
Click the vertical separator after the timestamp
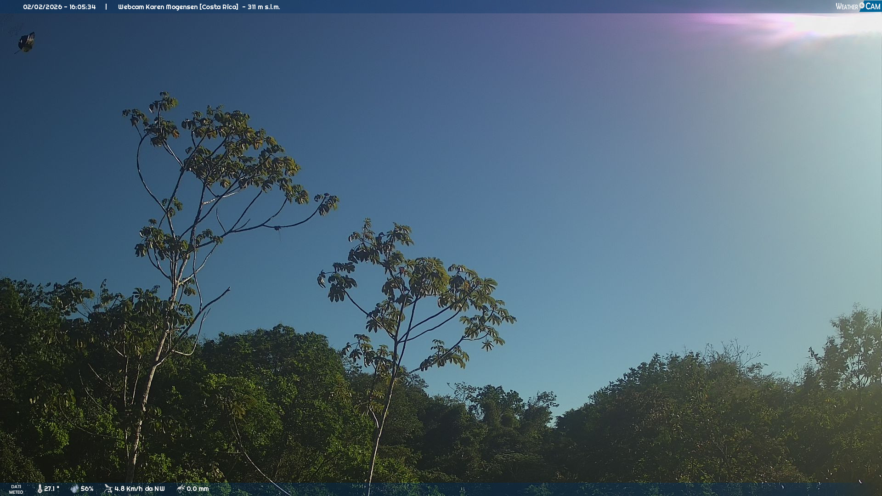[106, 7]
